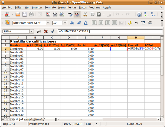Cancel formula entry with the red X
This screenshot has width=165, height=127.
point(46,31)
